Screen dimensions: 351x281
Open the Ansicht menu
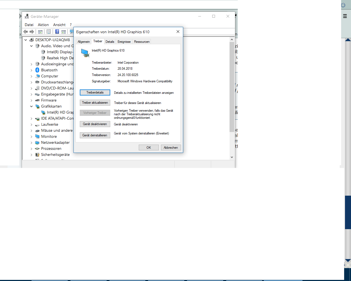tap(60, 25)
